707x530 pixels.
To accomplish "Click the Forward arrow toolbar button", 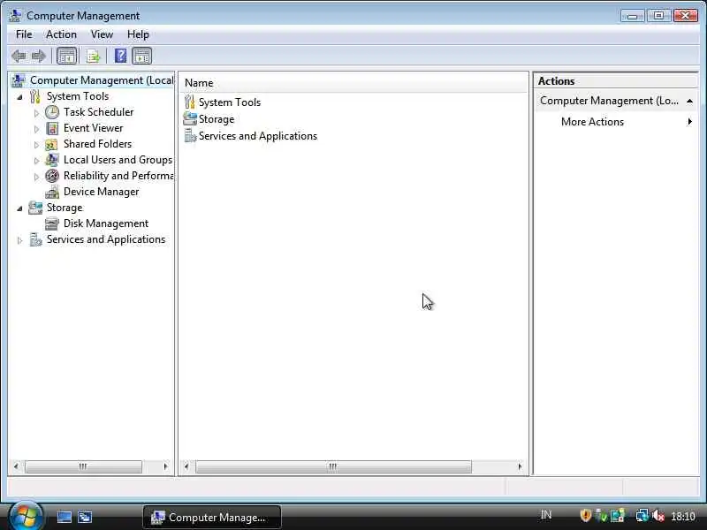I will point(39,57).
